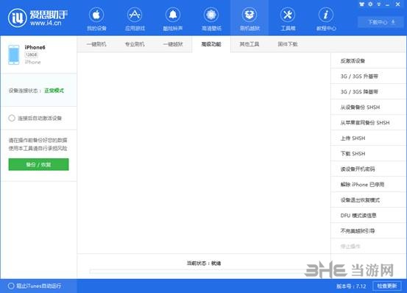Click 不完美越狱引导 option
Viewport: 407px width, 293px height.
368,230
